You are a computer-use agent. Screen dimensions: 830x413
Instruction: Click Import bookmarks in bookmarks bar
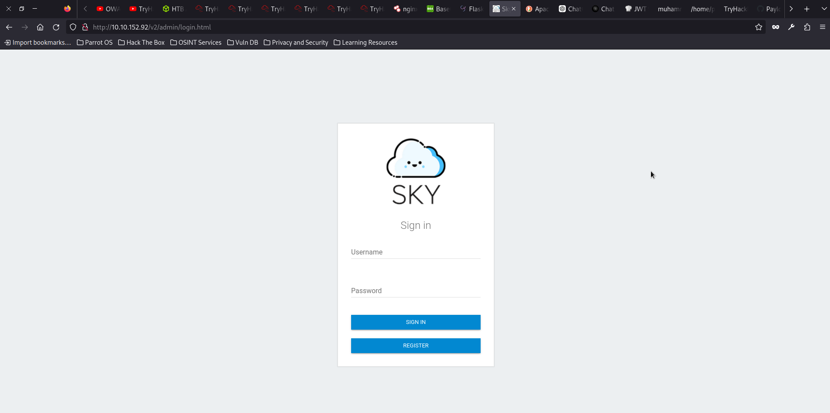click(37, 43)
